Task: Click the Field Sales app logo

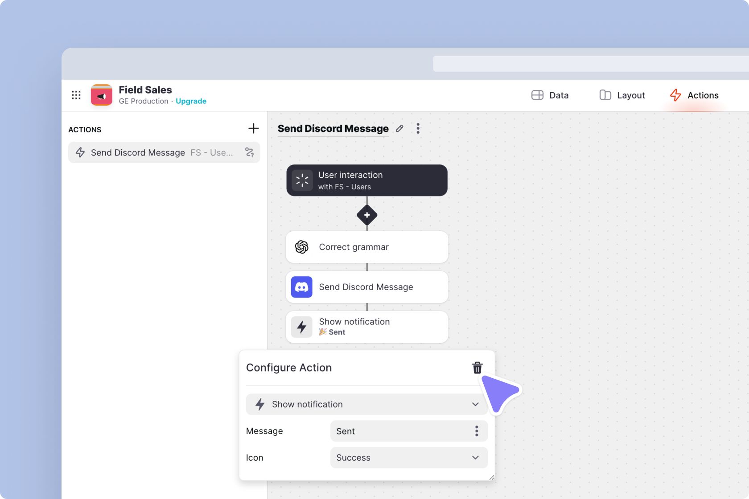Action: pyautogui.click(x=102, y=95)
